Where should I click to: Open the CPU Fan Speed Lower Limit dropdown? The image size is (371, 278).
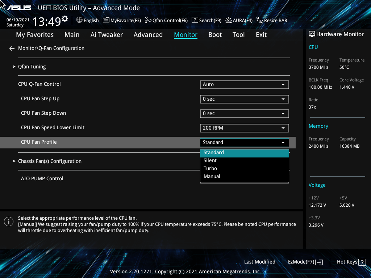244,128
